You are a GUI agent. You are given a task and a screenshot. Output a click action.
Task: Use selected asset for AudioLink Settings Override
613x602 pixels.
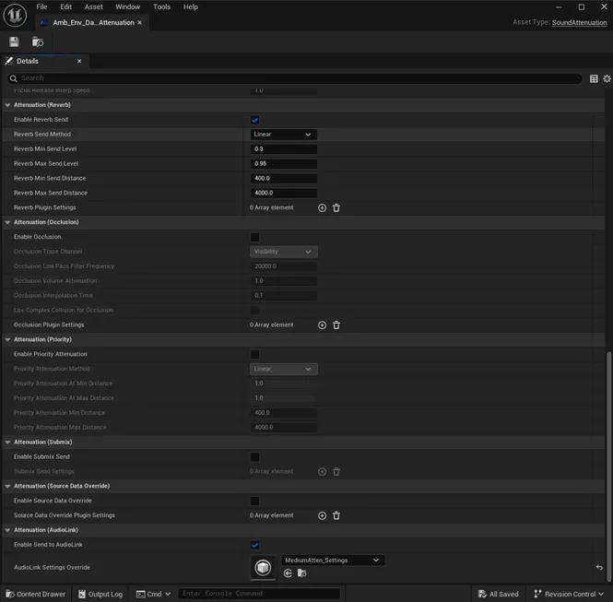[288, 573]
